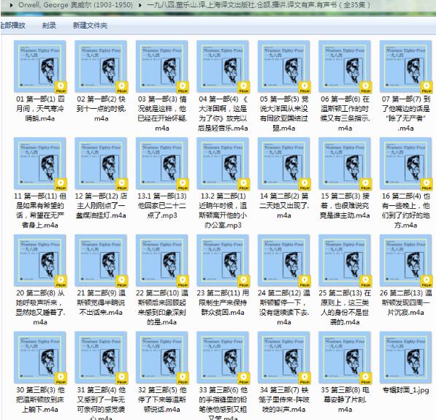
Task: Select file icon '26 第二部(13)'
Action: coord(405,260)
